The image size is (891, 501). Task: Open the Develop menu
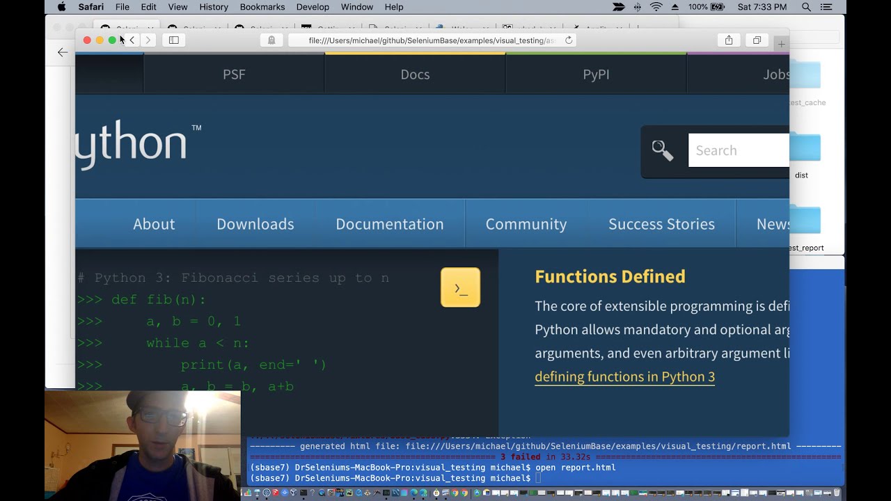pyautogui.click(x=313, y=7)
